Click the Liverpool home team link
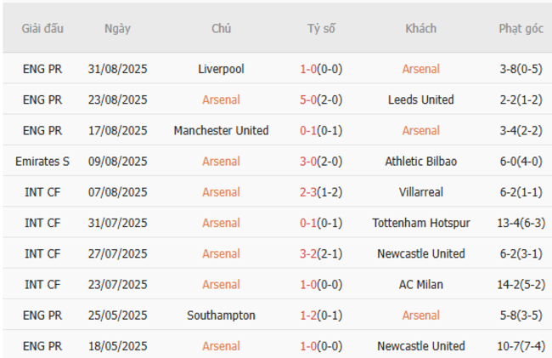552x358 pixels. point(221,69)
